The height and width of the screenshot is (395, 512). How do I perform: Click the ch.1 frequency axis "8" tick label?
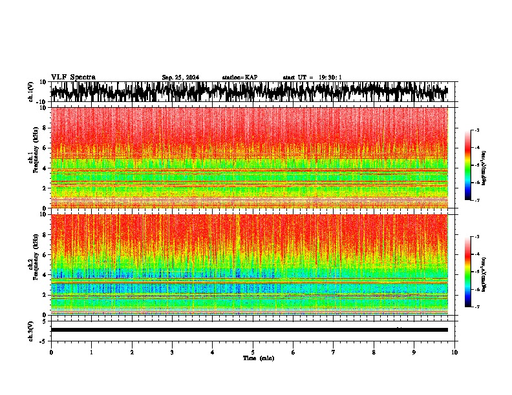pyautogui.click(x=45, y=128)
